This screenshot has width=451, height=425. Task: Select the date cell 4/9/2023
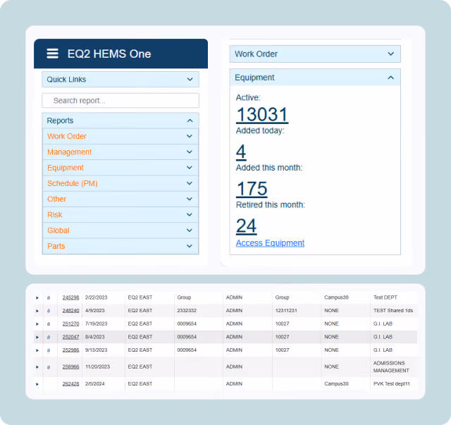[x=95, y=311]
